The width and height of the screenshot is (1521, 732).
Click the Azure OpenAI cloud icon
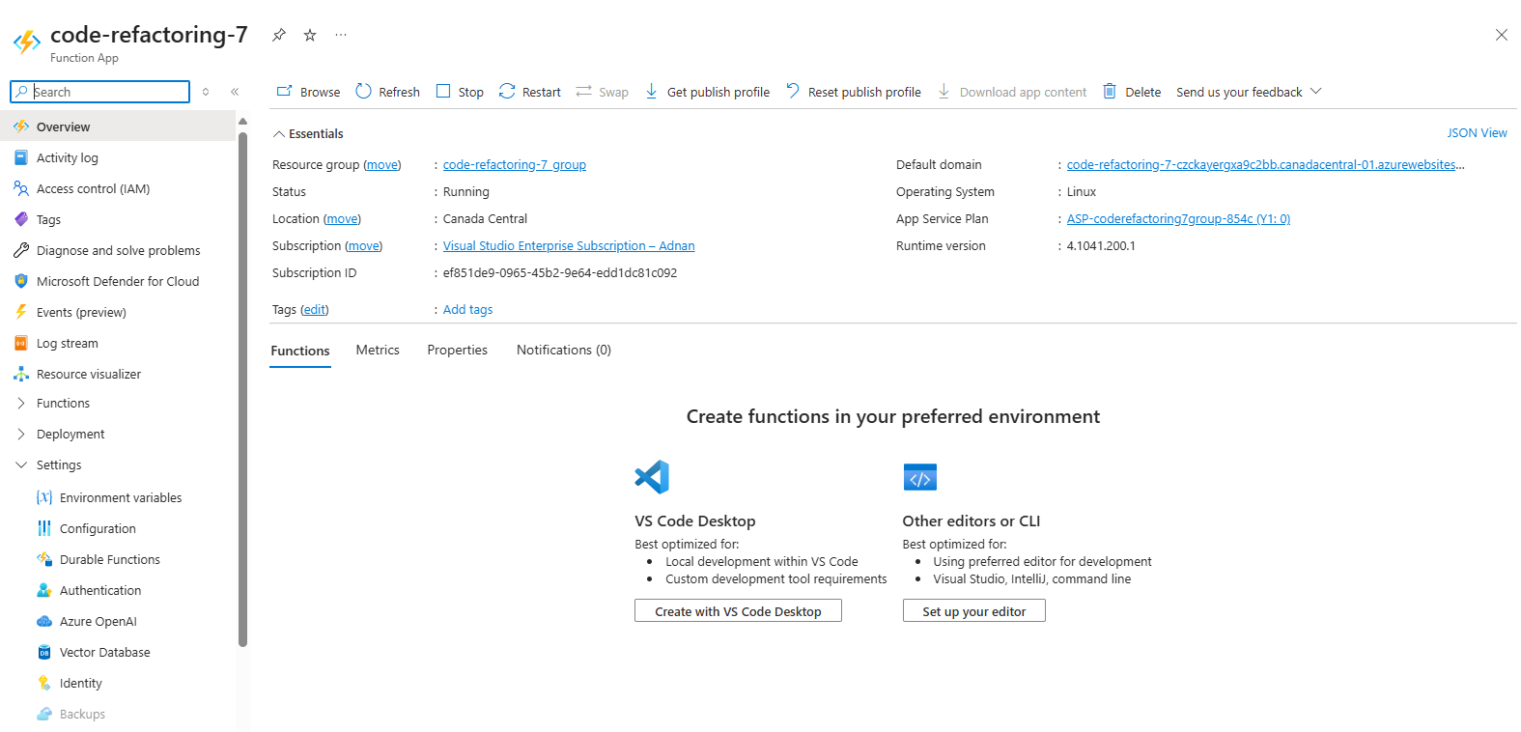coord(44,621)
